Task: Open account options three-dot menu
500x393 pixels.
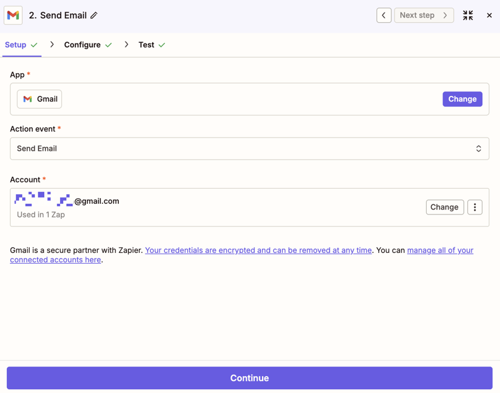Action: pyautogui.click(x=475, y=207)
